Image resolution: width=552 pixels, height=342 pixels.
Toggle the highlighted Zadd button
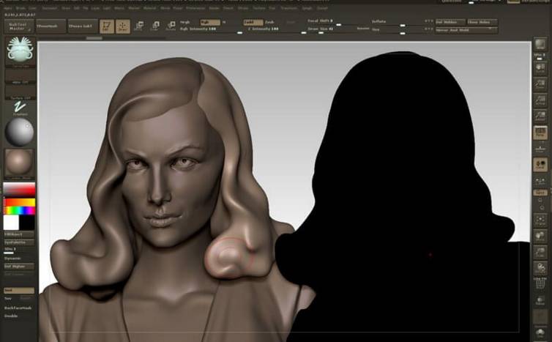pos(253,22)
